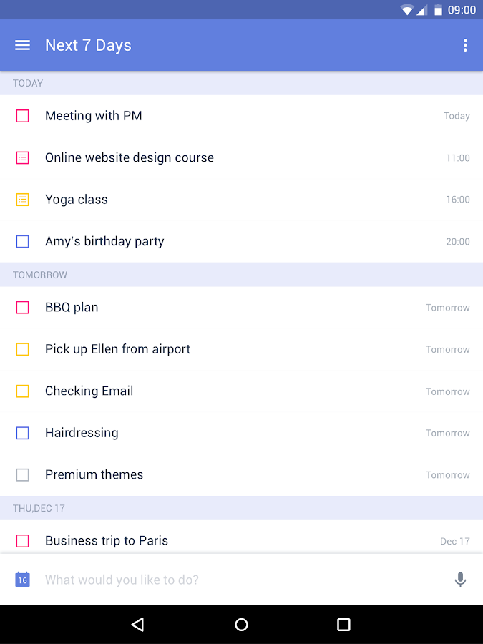Image resolution: width=483 pixels, height=644 pixels.
Task: Click the calendar date icon in input bar
Action: pos(22,579)
